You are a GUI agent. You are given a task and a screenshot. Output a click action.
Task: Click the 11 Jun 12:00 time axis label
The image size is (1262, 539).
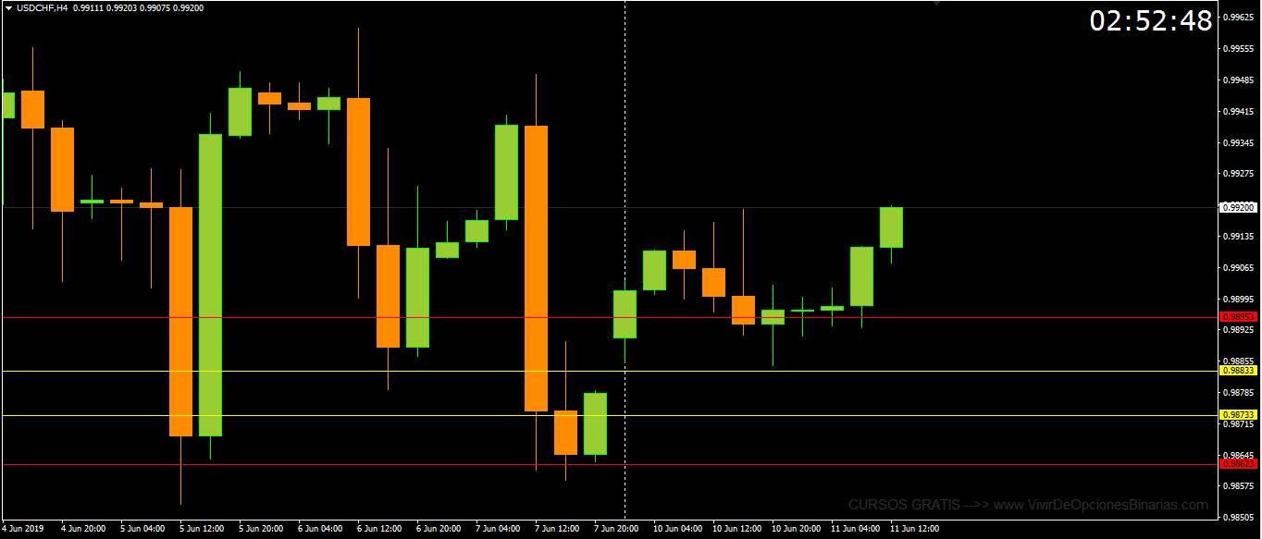[913, 529]
